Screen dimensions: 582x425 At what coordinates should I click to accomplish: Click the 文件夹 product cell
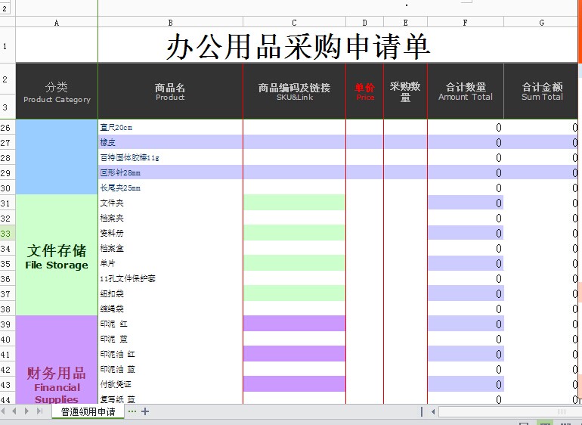point(170,203)
